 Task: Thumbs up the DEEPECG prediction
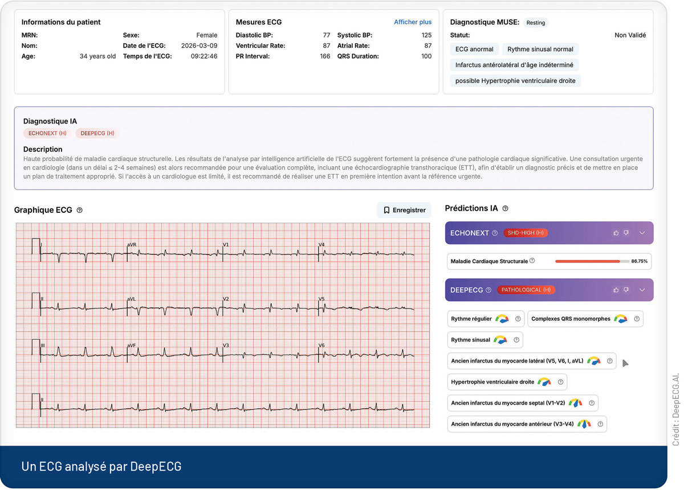616,290
